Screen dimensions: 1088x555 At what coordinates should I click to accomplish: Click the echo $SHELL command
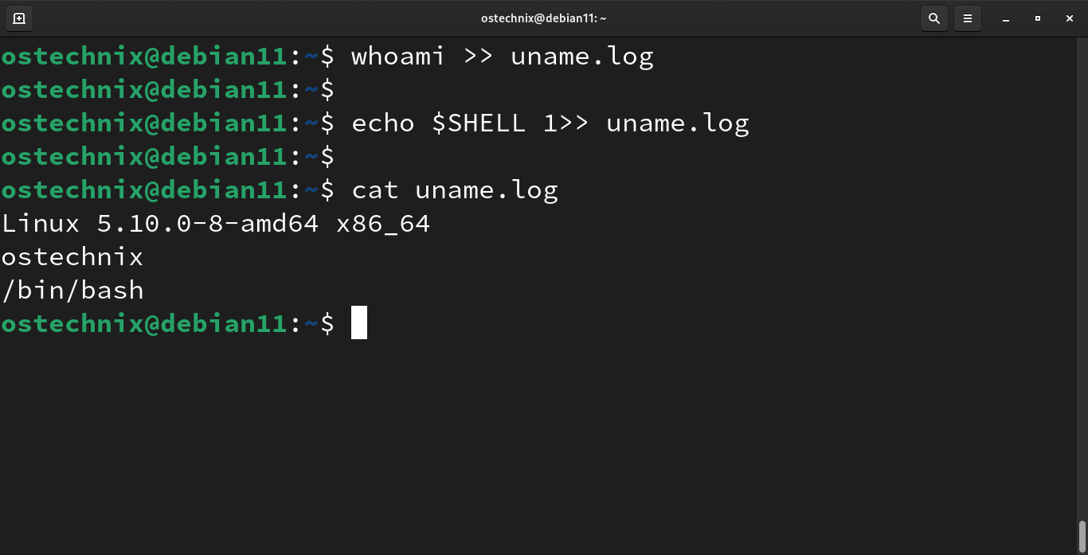tap(436, 123)
